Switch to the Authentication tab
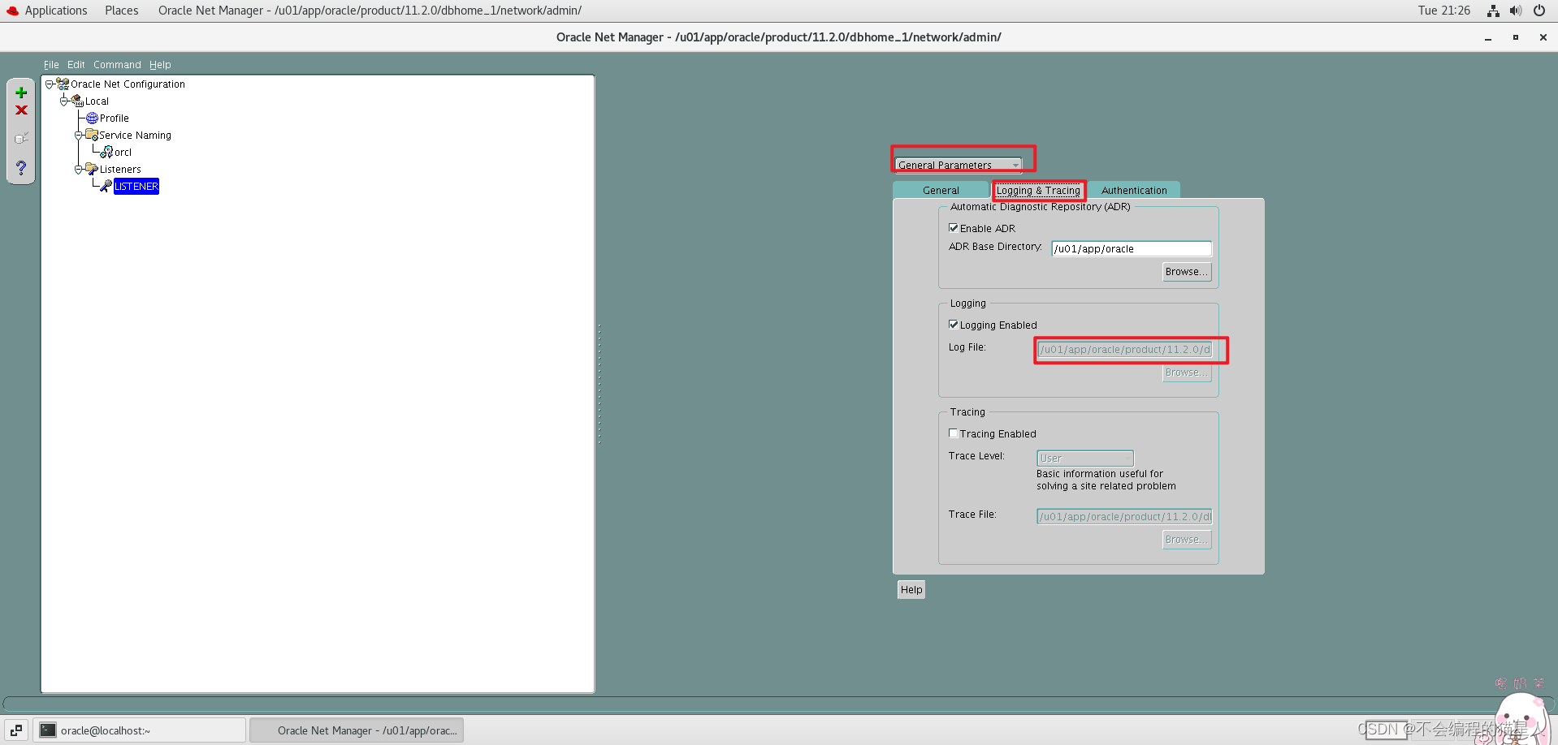Screen dimensions: 1558x745 [x=1134, y=190]
